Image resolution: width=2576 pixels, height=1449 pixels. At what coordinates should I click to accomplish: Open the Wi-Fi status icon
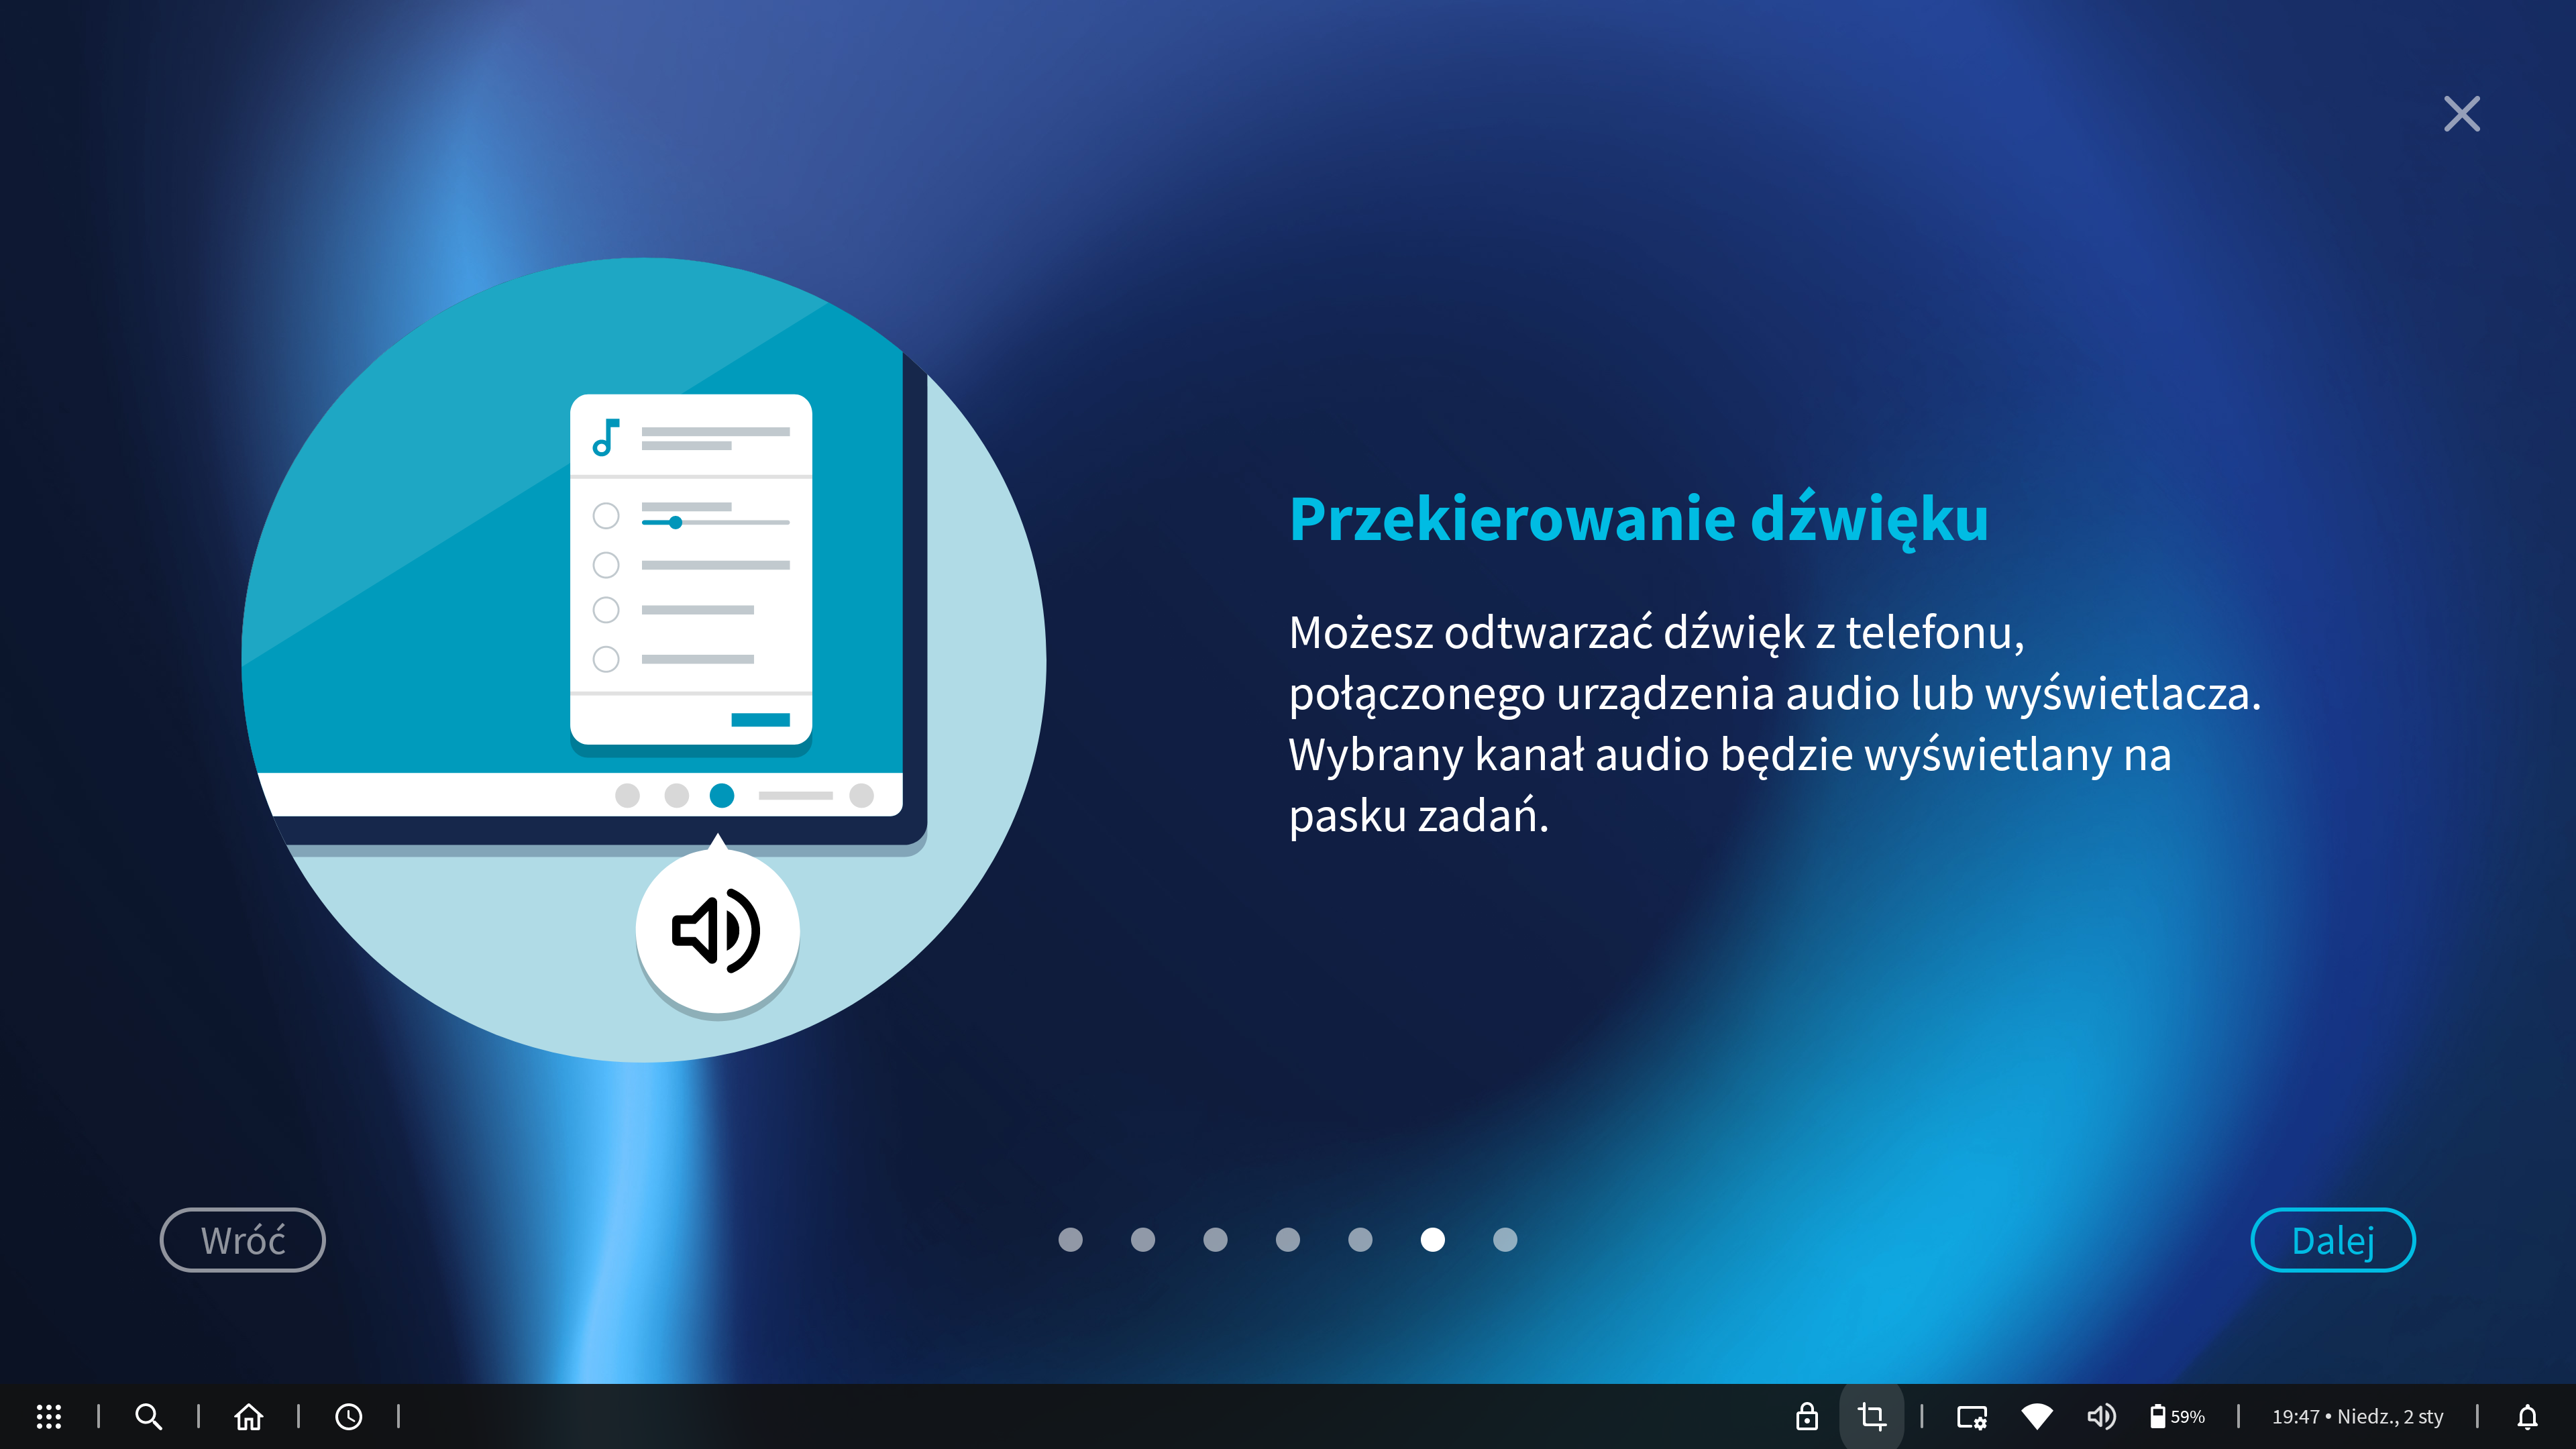[2037, 1416]
